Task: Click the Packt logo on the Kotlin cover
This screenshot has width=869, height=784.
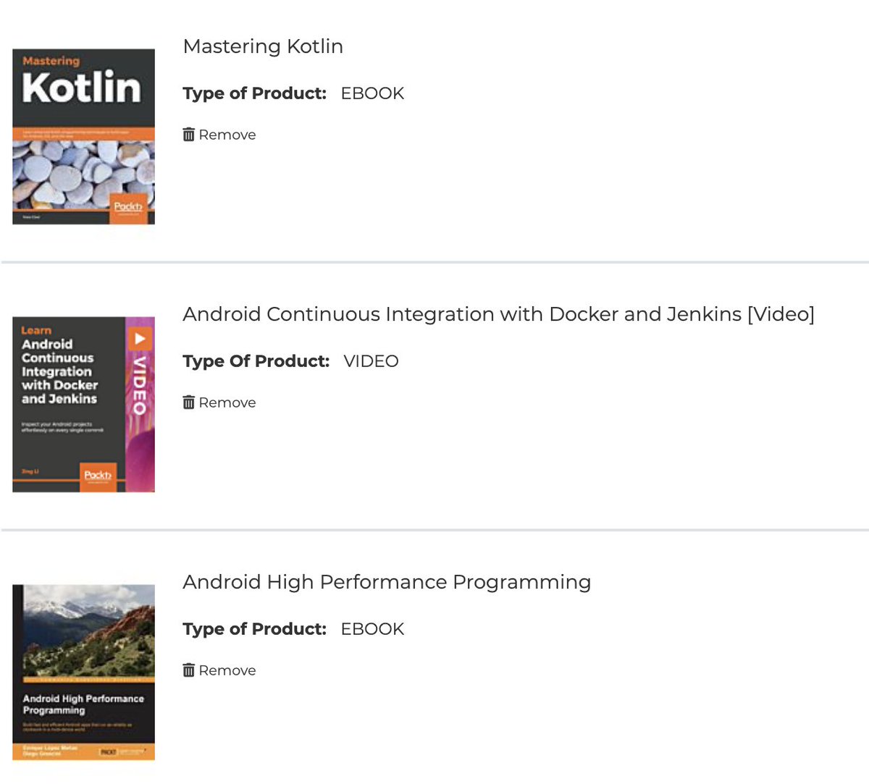Action: pyautogui.click(x=128, y=207)
